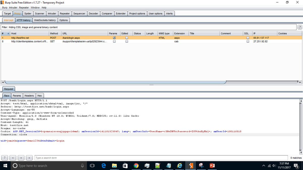The width and height of the screenshot is (303, 170).
Task: Switch to the Target tab
Action: (x=7, y=14)
